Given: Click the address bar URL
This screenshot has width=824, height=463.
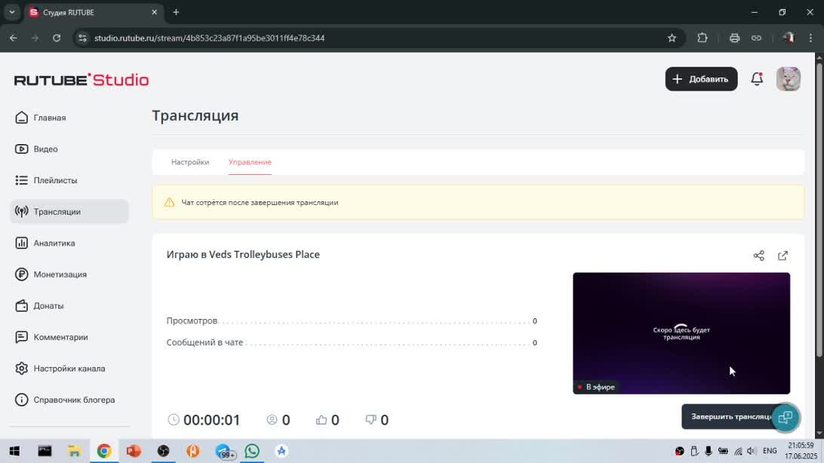Looking at the screenshot, I should pos(209,38).
